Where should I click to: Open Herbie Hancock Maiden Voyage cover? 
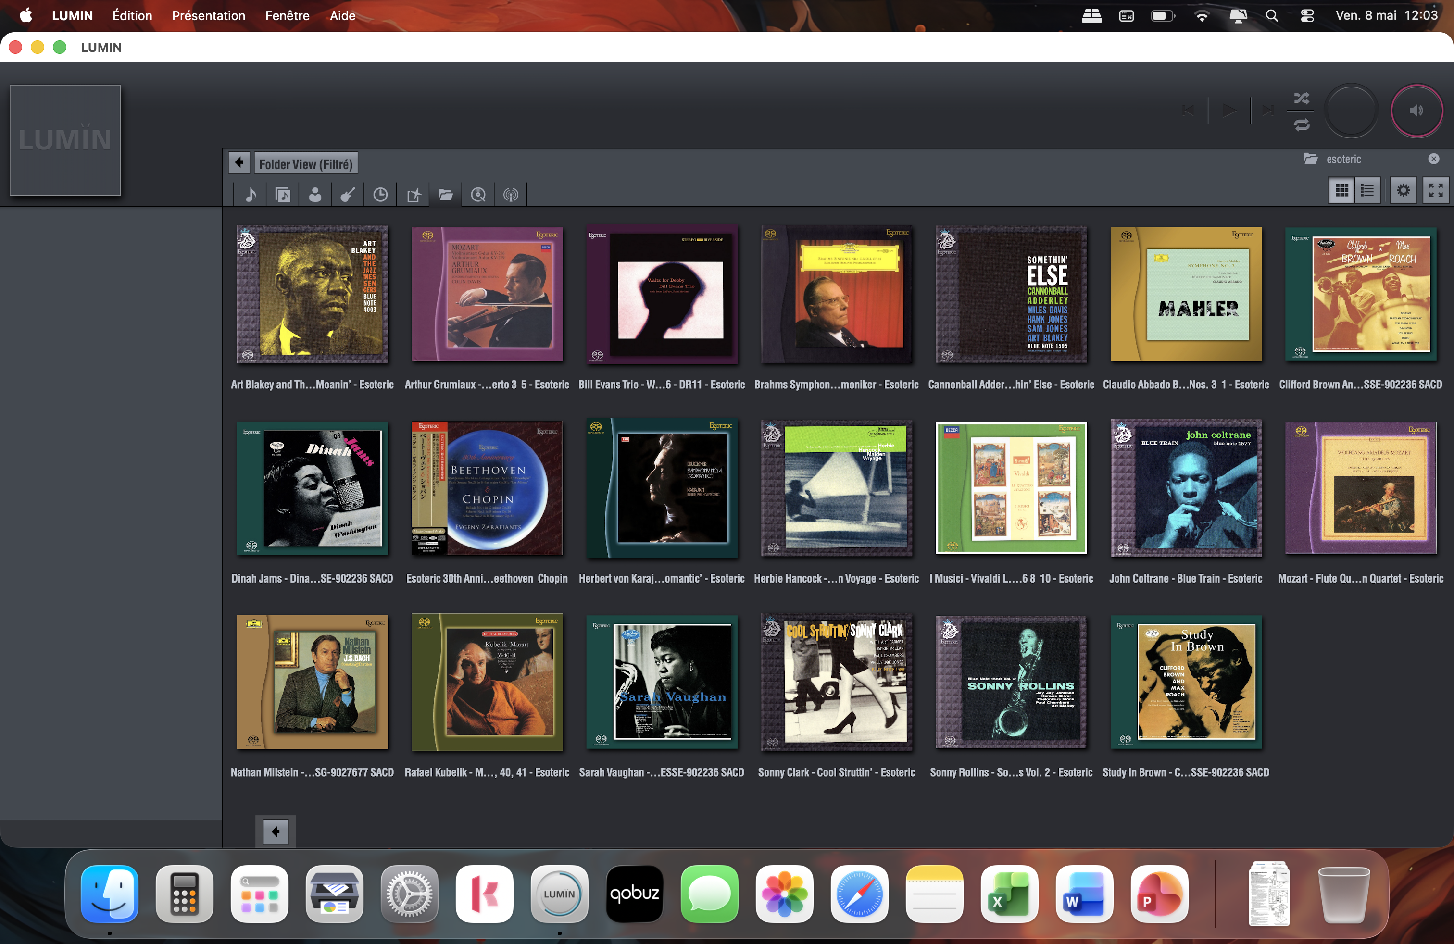coord(836,488)
